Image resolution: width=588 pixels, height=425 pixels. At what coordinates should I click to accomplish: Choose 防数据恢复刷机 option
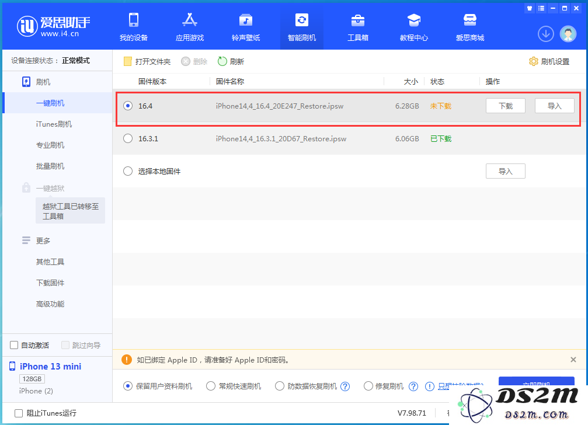[x=279, y=386]
